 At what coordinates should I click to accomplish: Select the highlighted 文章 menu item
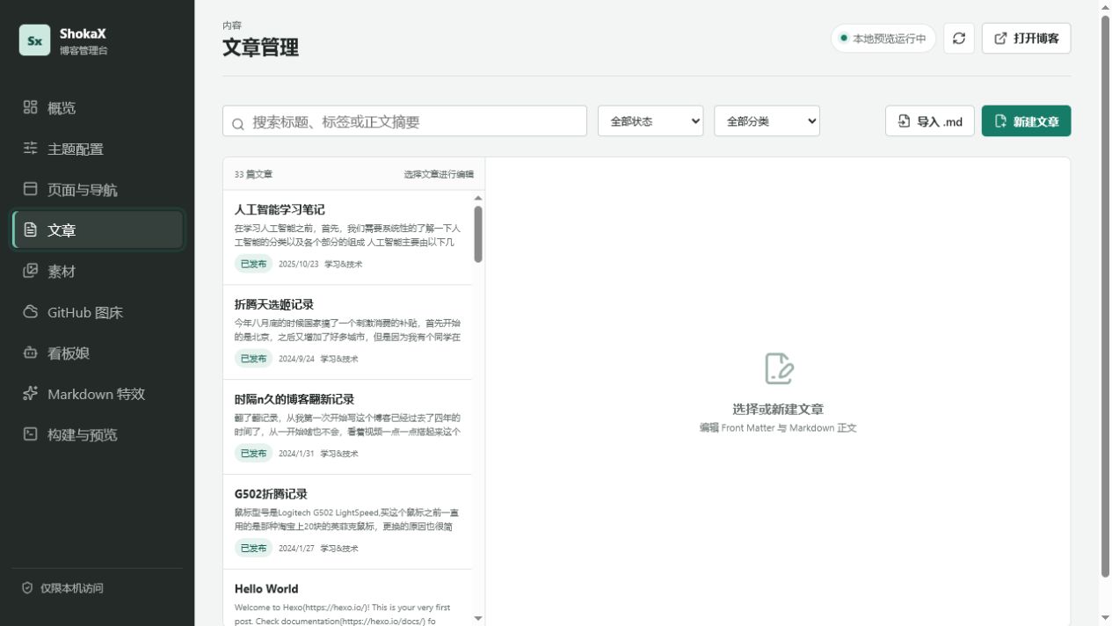point(98,230)
